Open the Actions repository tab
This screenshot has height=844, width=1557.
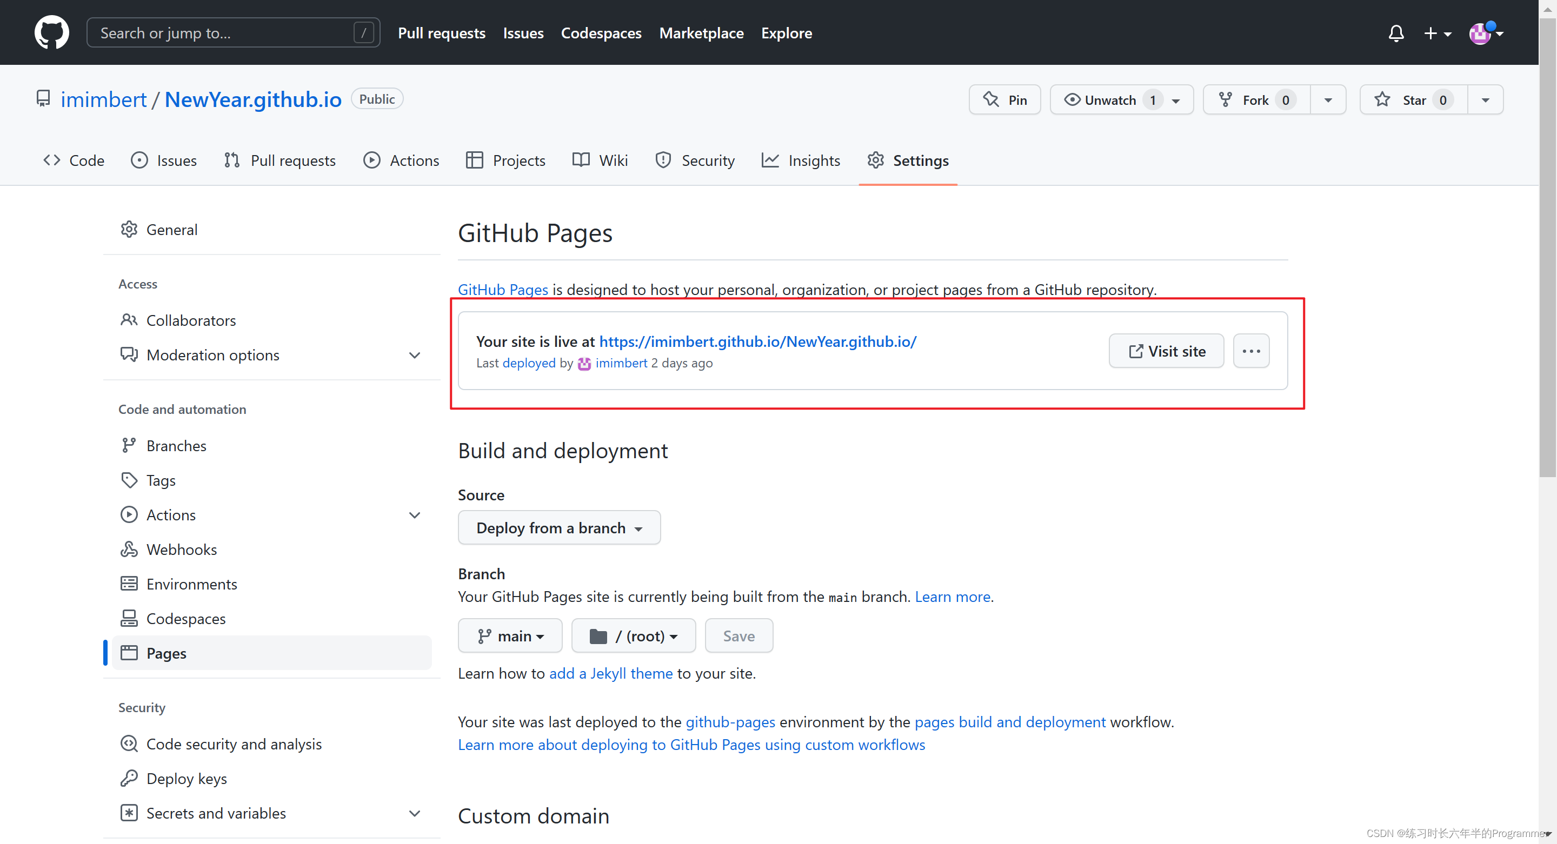click(x=401, y=160)
